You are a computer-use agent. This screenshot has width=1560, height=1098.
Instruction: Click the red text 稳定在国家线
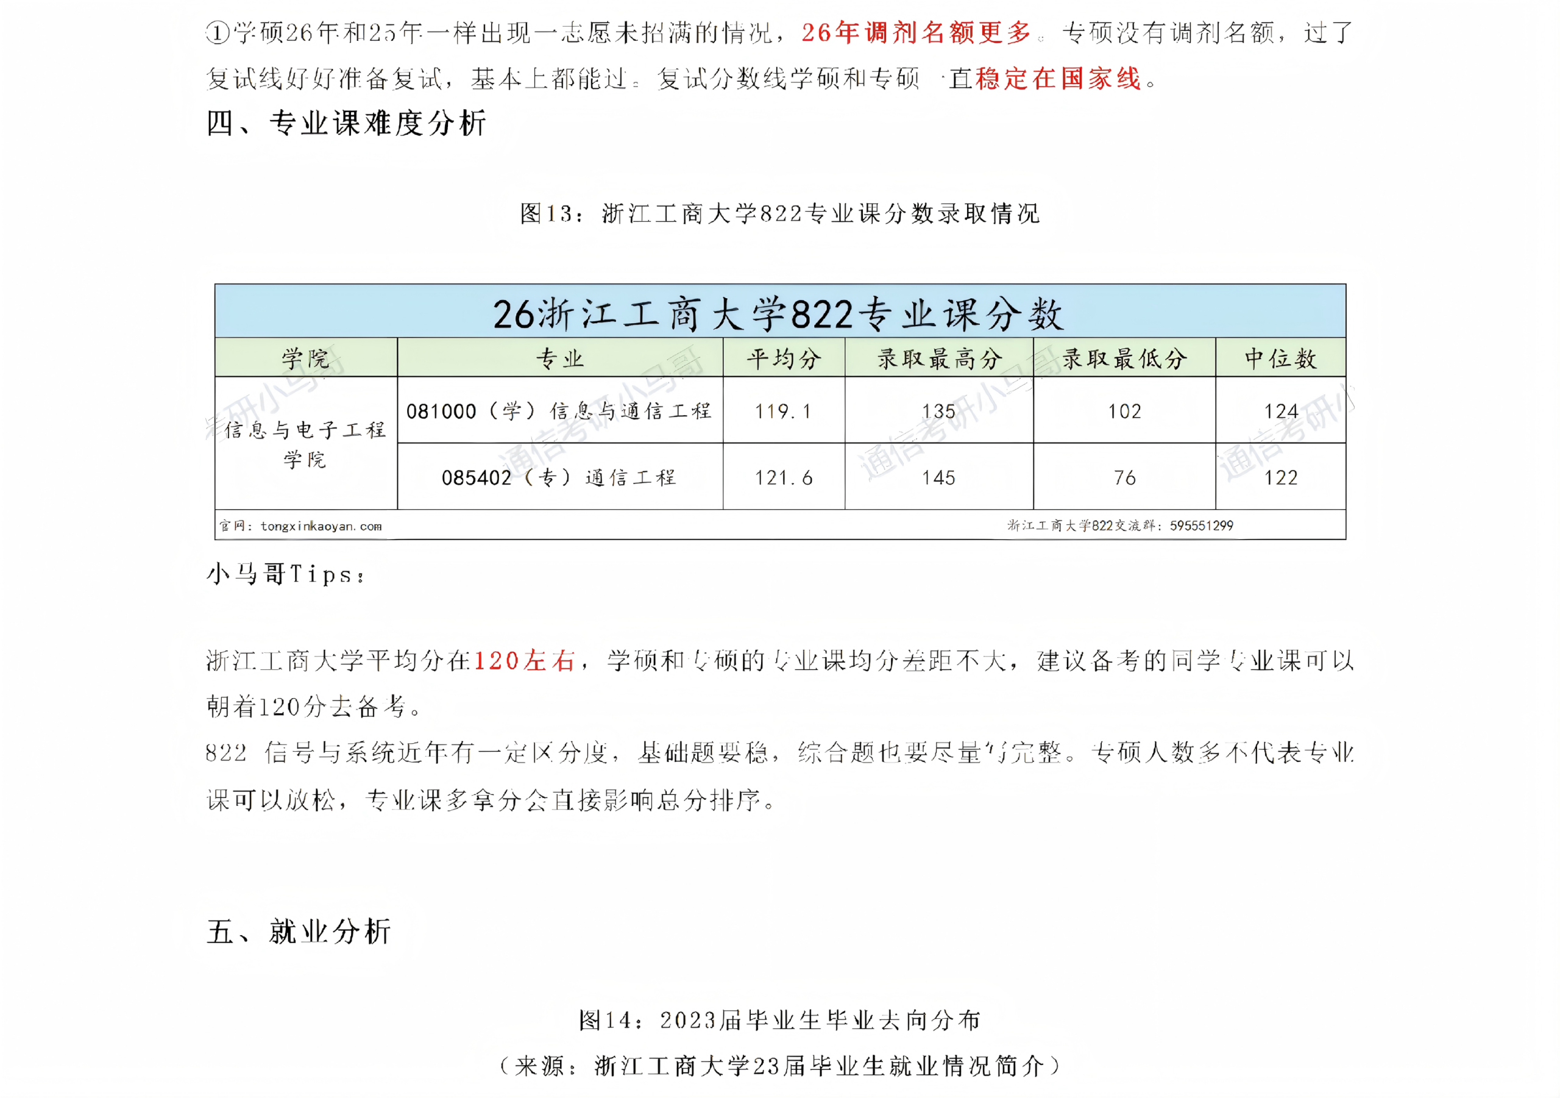(1058, 79)
